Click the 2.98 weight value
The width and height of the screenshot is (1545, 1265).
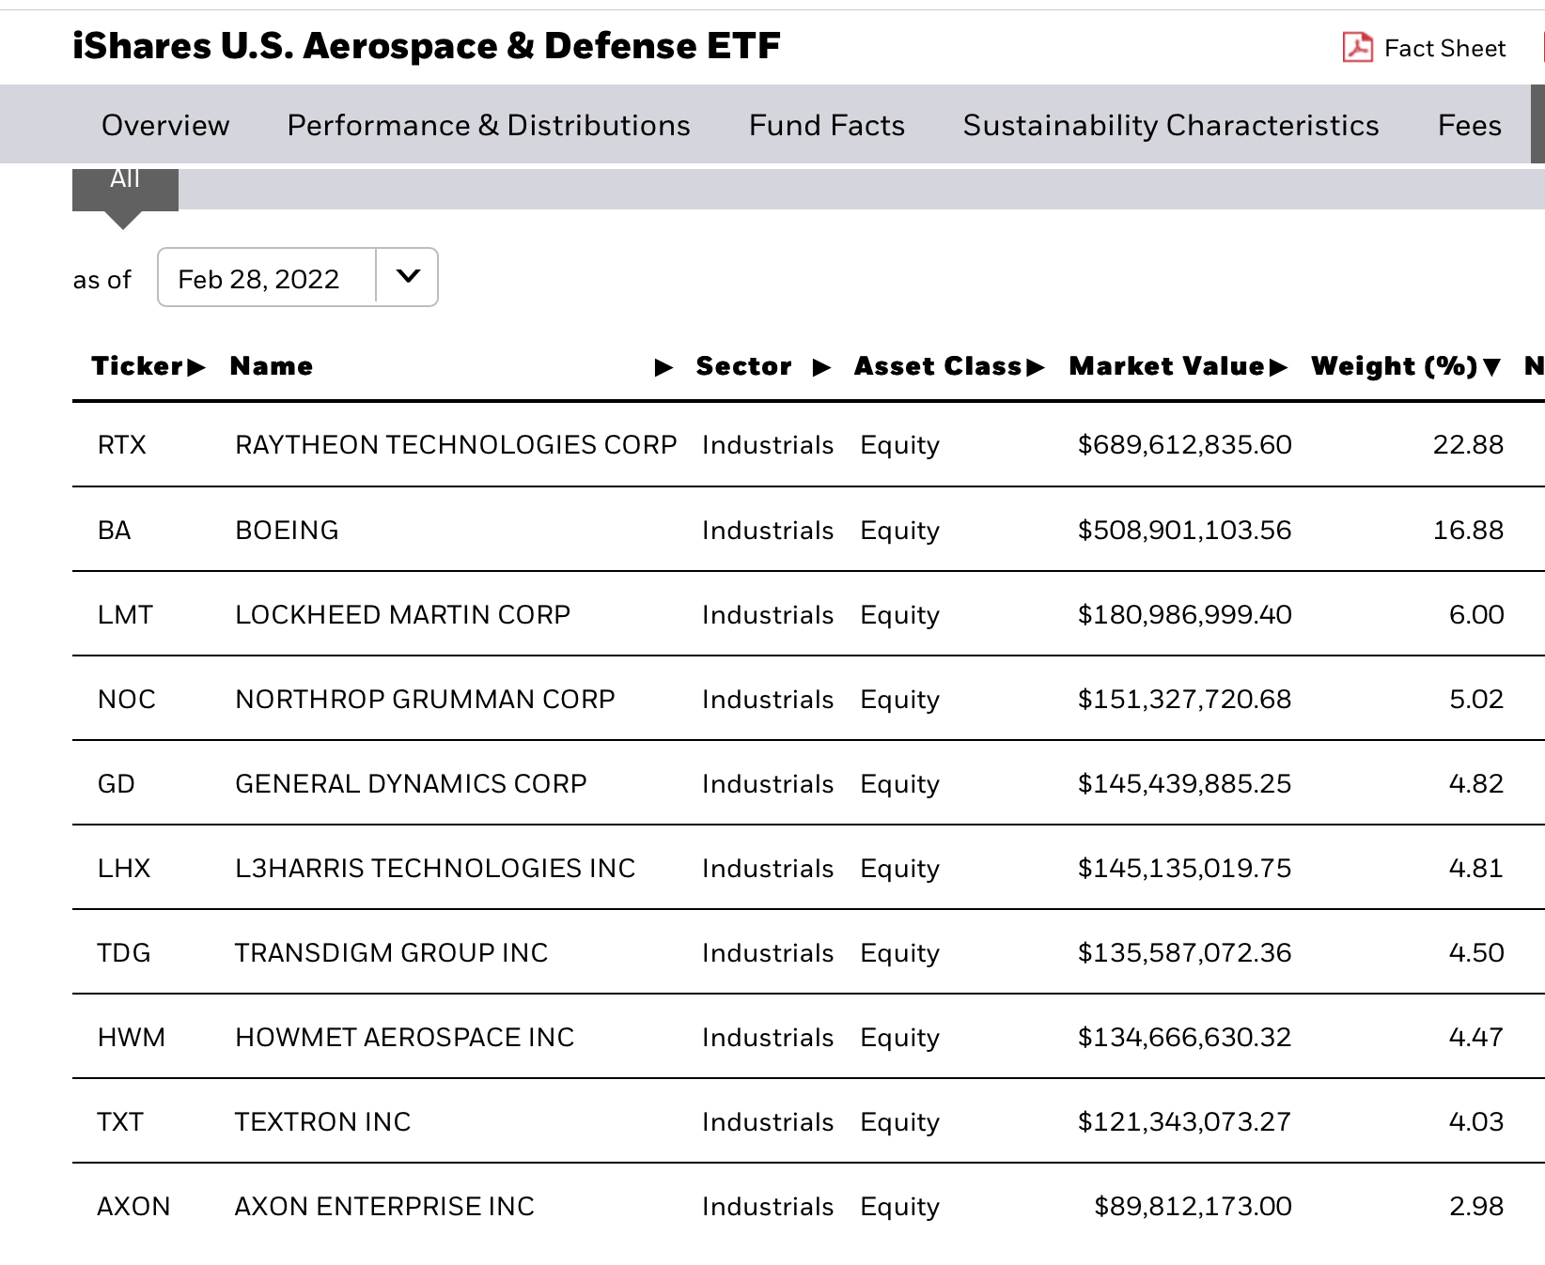point(1476,1206)
